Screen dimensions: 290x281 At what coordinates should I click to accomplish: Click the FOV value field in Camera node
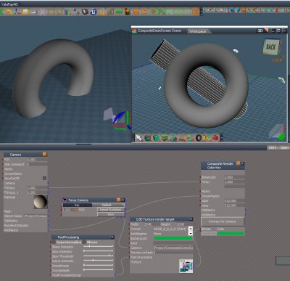pyautogui.click(x=37, y=160)
